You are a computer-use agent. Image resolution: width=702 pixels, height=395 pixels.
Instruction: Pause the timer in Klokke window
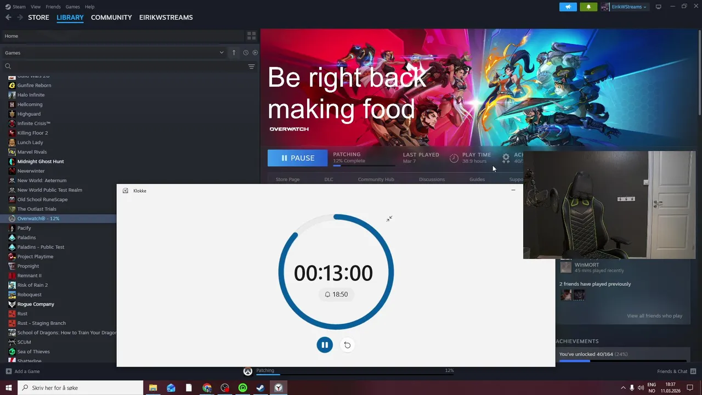point(325,345)
